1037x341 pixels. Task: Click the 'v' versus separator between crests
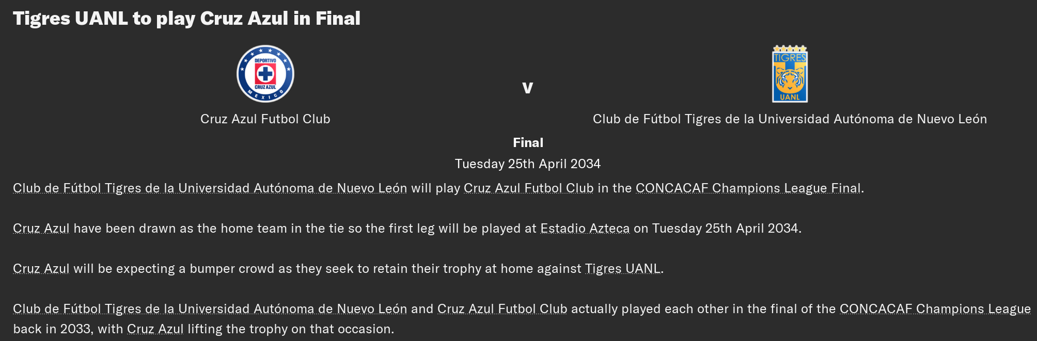click(x=527, y=88)
